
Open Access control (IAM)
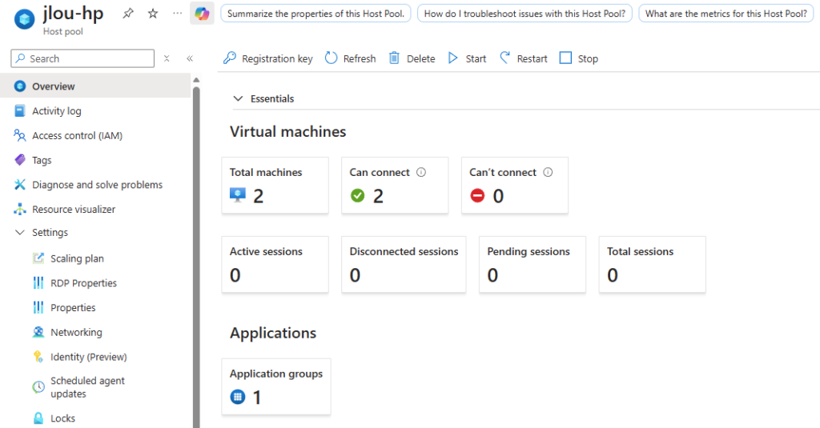[77, 136]
